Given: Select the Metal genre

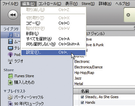Looking at the screenshot, I should tap(79, 84).
